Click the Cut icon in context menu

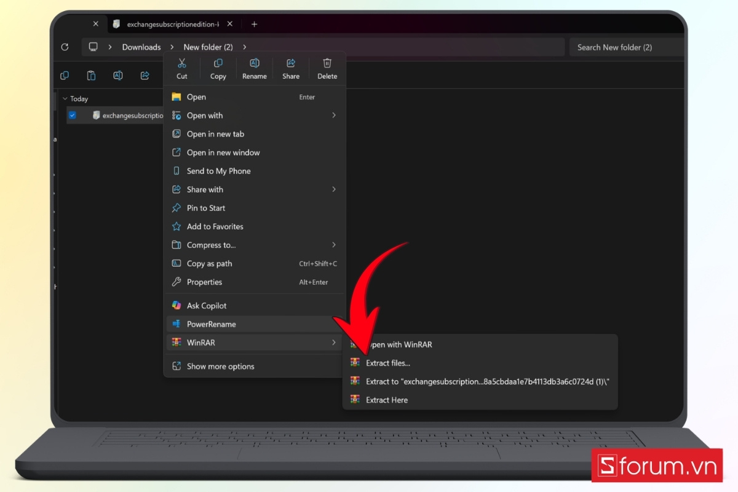pos(181,63)
